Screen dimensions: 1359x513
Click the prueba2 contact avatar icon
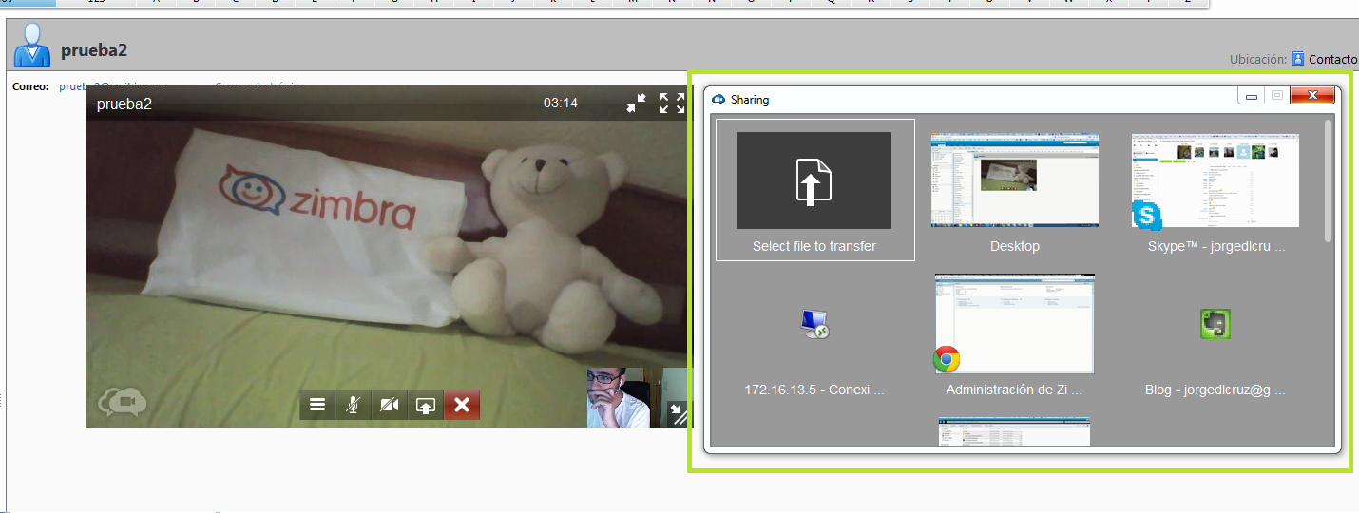pos(31,45)
